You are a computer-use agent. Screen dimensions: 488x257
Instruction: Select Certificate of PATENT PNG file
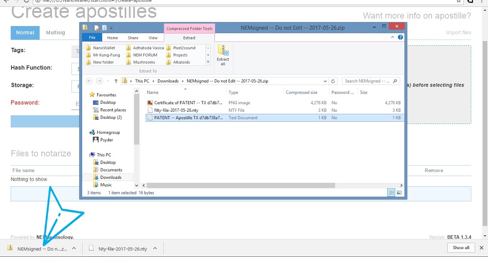pos(274,103)
